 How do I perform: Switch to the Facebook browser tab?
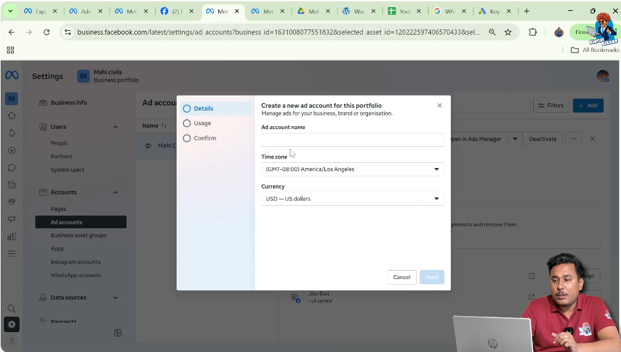click(x=177, y=11)
